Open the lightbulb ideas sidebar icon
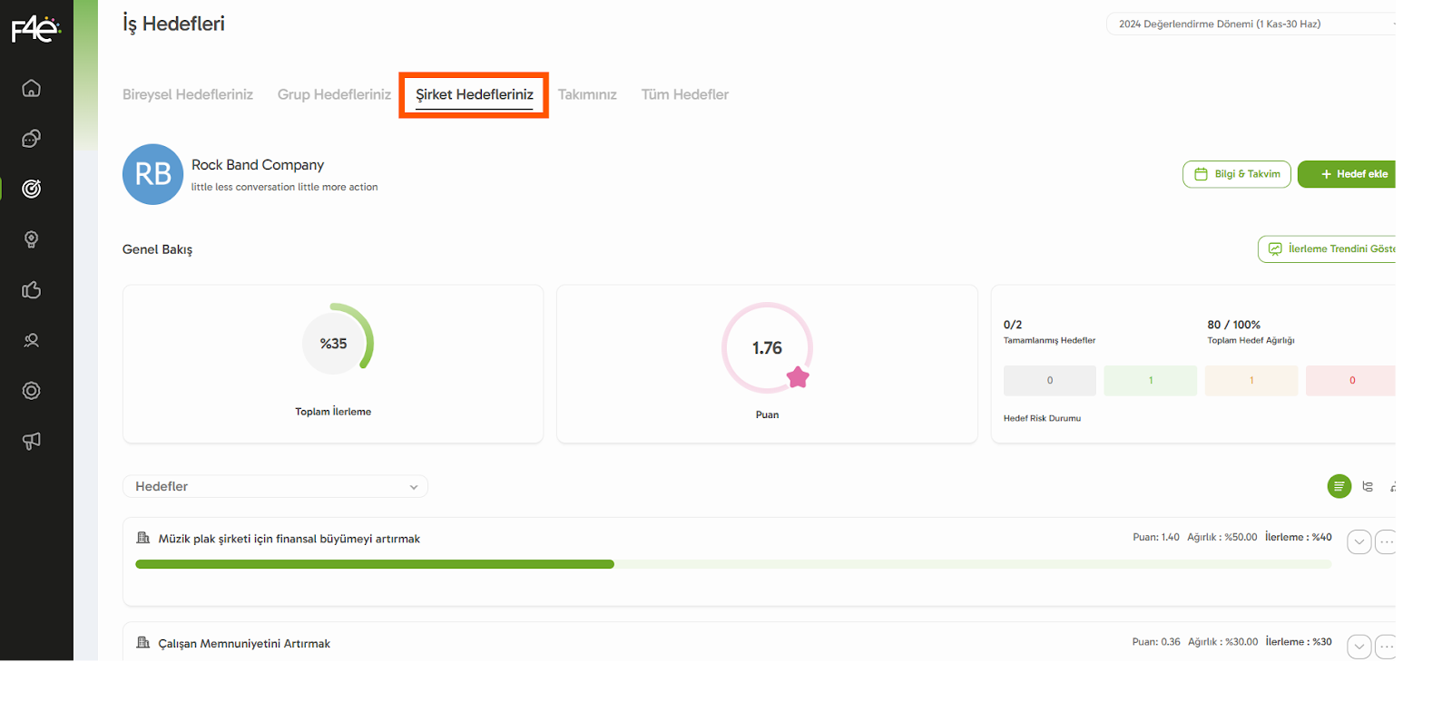 coord(32,239)
